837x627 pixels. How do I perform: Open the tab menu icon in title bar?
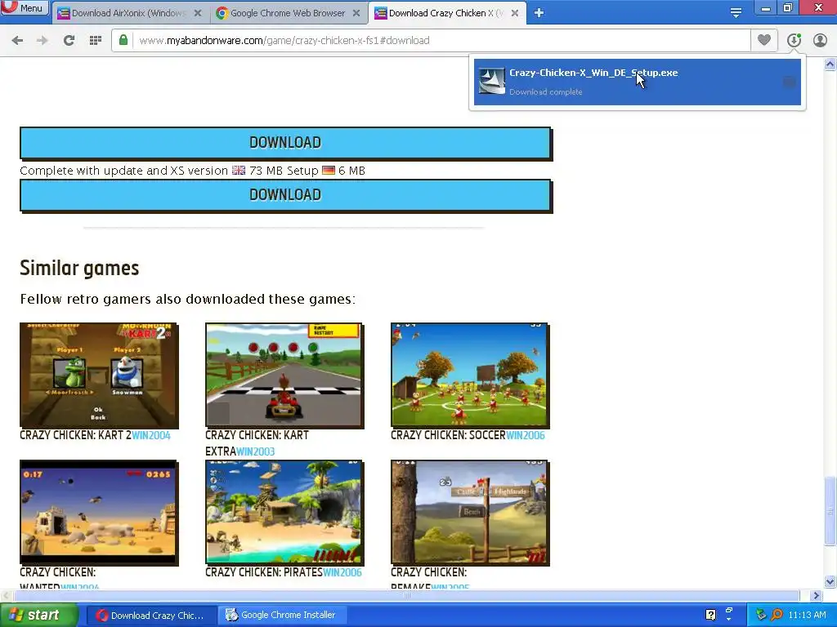[x=736, y=13]
